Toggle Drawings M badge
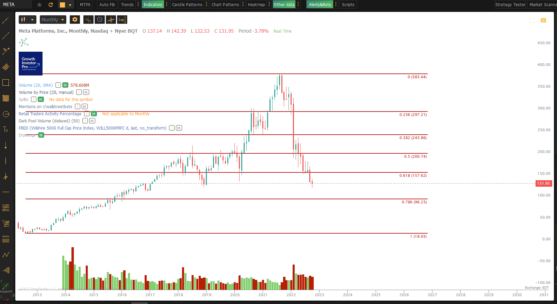The width and height of the screenshot is (557, 304). coord(41,135)
